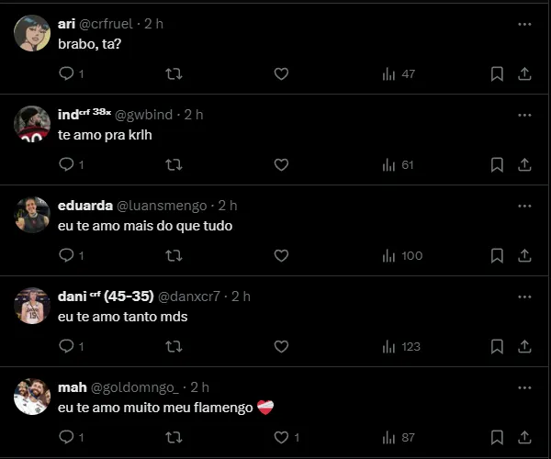
Task: Unlike mah's flamengo tweet with 1 like
Action: pos(281,437)
